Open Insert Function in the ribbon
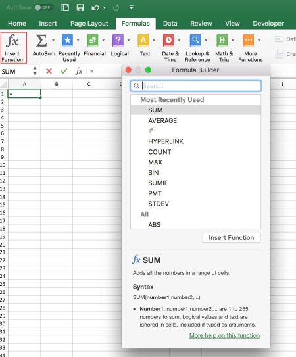The image size is (296, 357). click(x=13, y=47)
